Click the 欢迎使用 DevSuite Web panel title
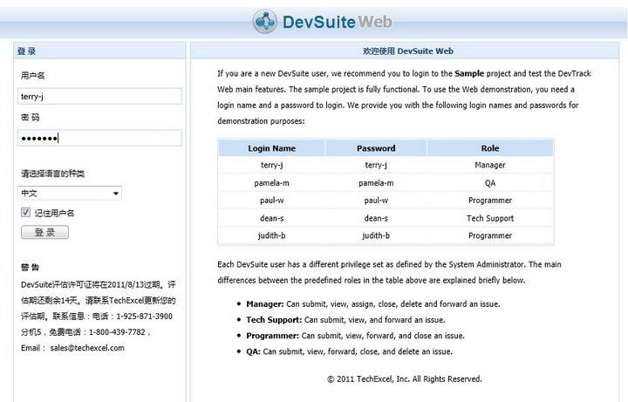 [x=407, y=51]
